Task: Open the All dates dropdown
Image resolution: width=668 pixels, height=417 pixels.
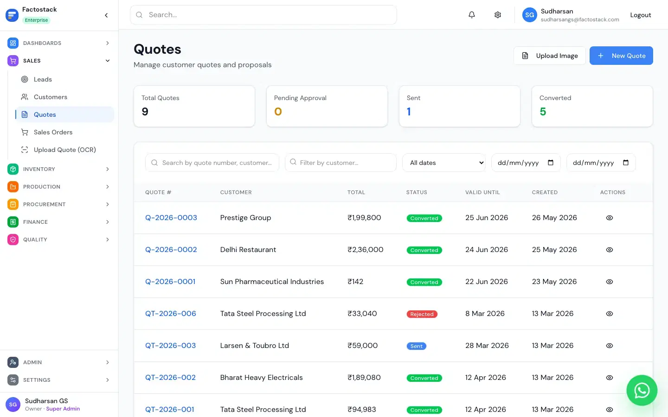Action: pyautogui.click(x=444, y=163)
